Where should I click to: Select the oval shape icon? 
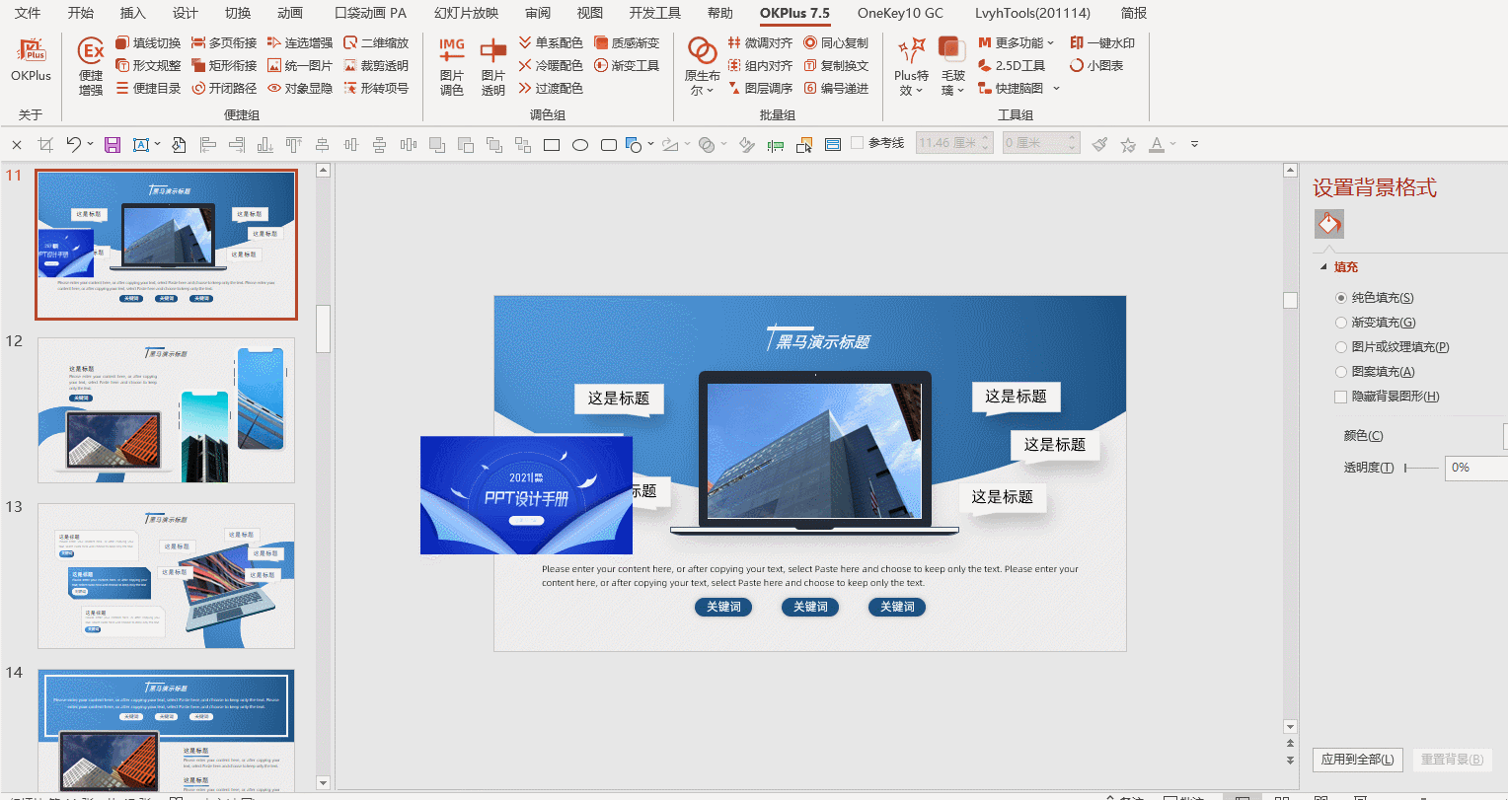pyautogui.click(x=580, y=145)
